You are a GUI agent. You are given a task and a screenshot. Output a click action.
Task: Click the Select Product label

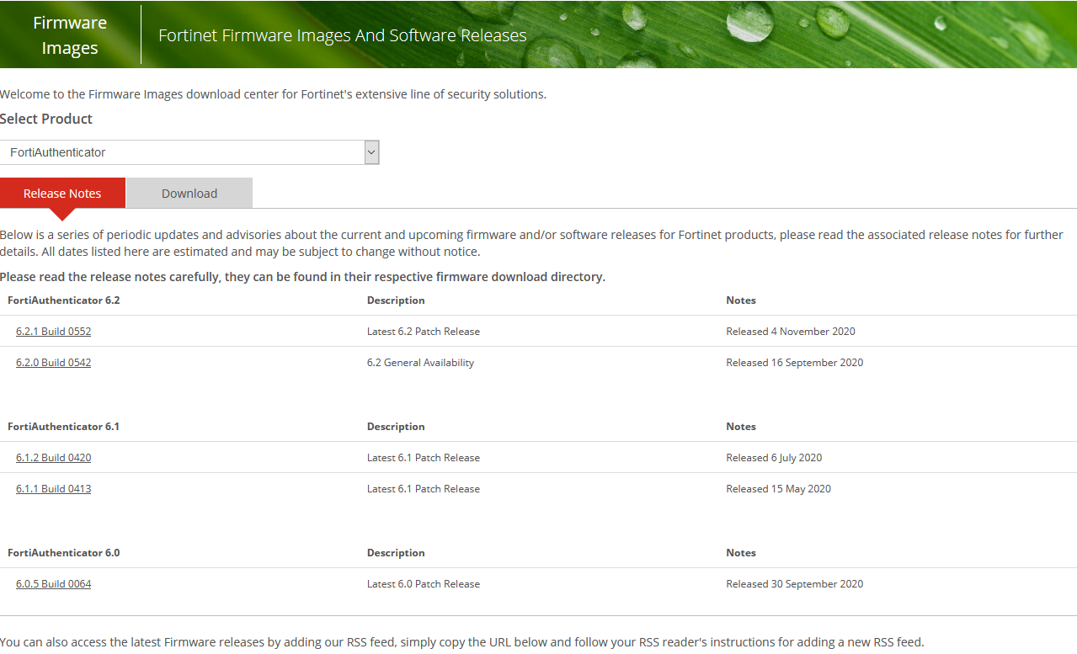45,119
